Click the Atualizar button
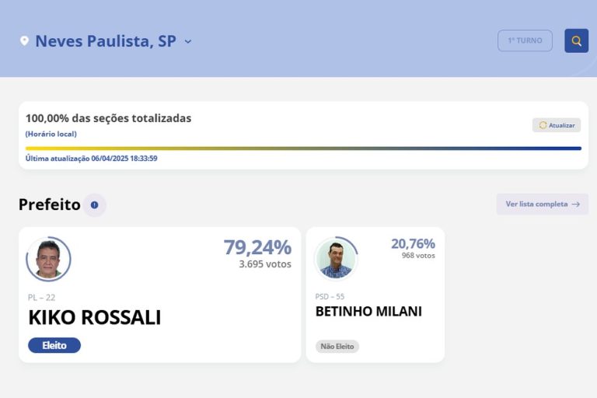This screenshot has width=597, height=398. click(x=557, y=125)
